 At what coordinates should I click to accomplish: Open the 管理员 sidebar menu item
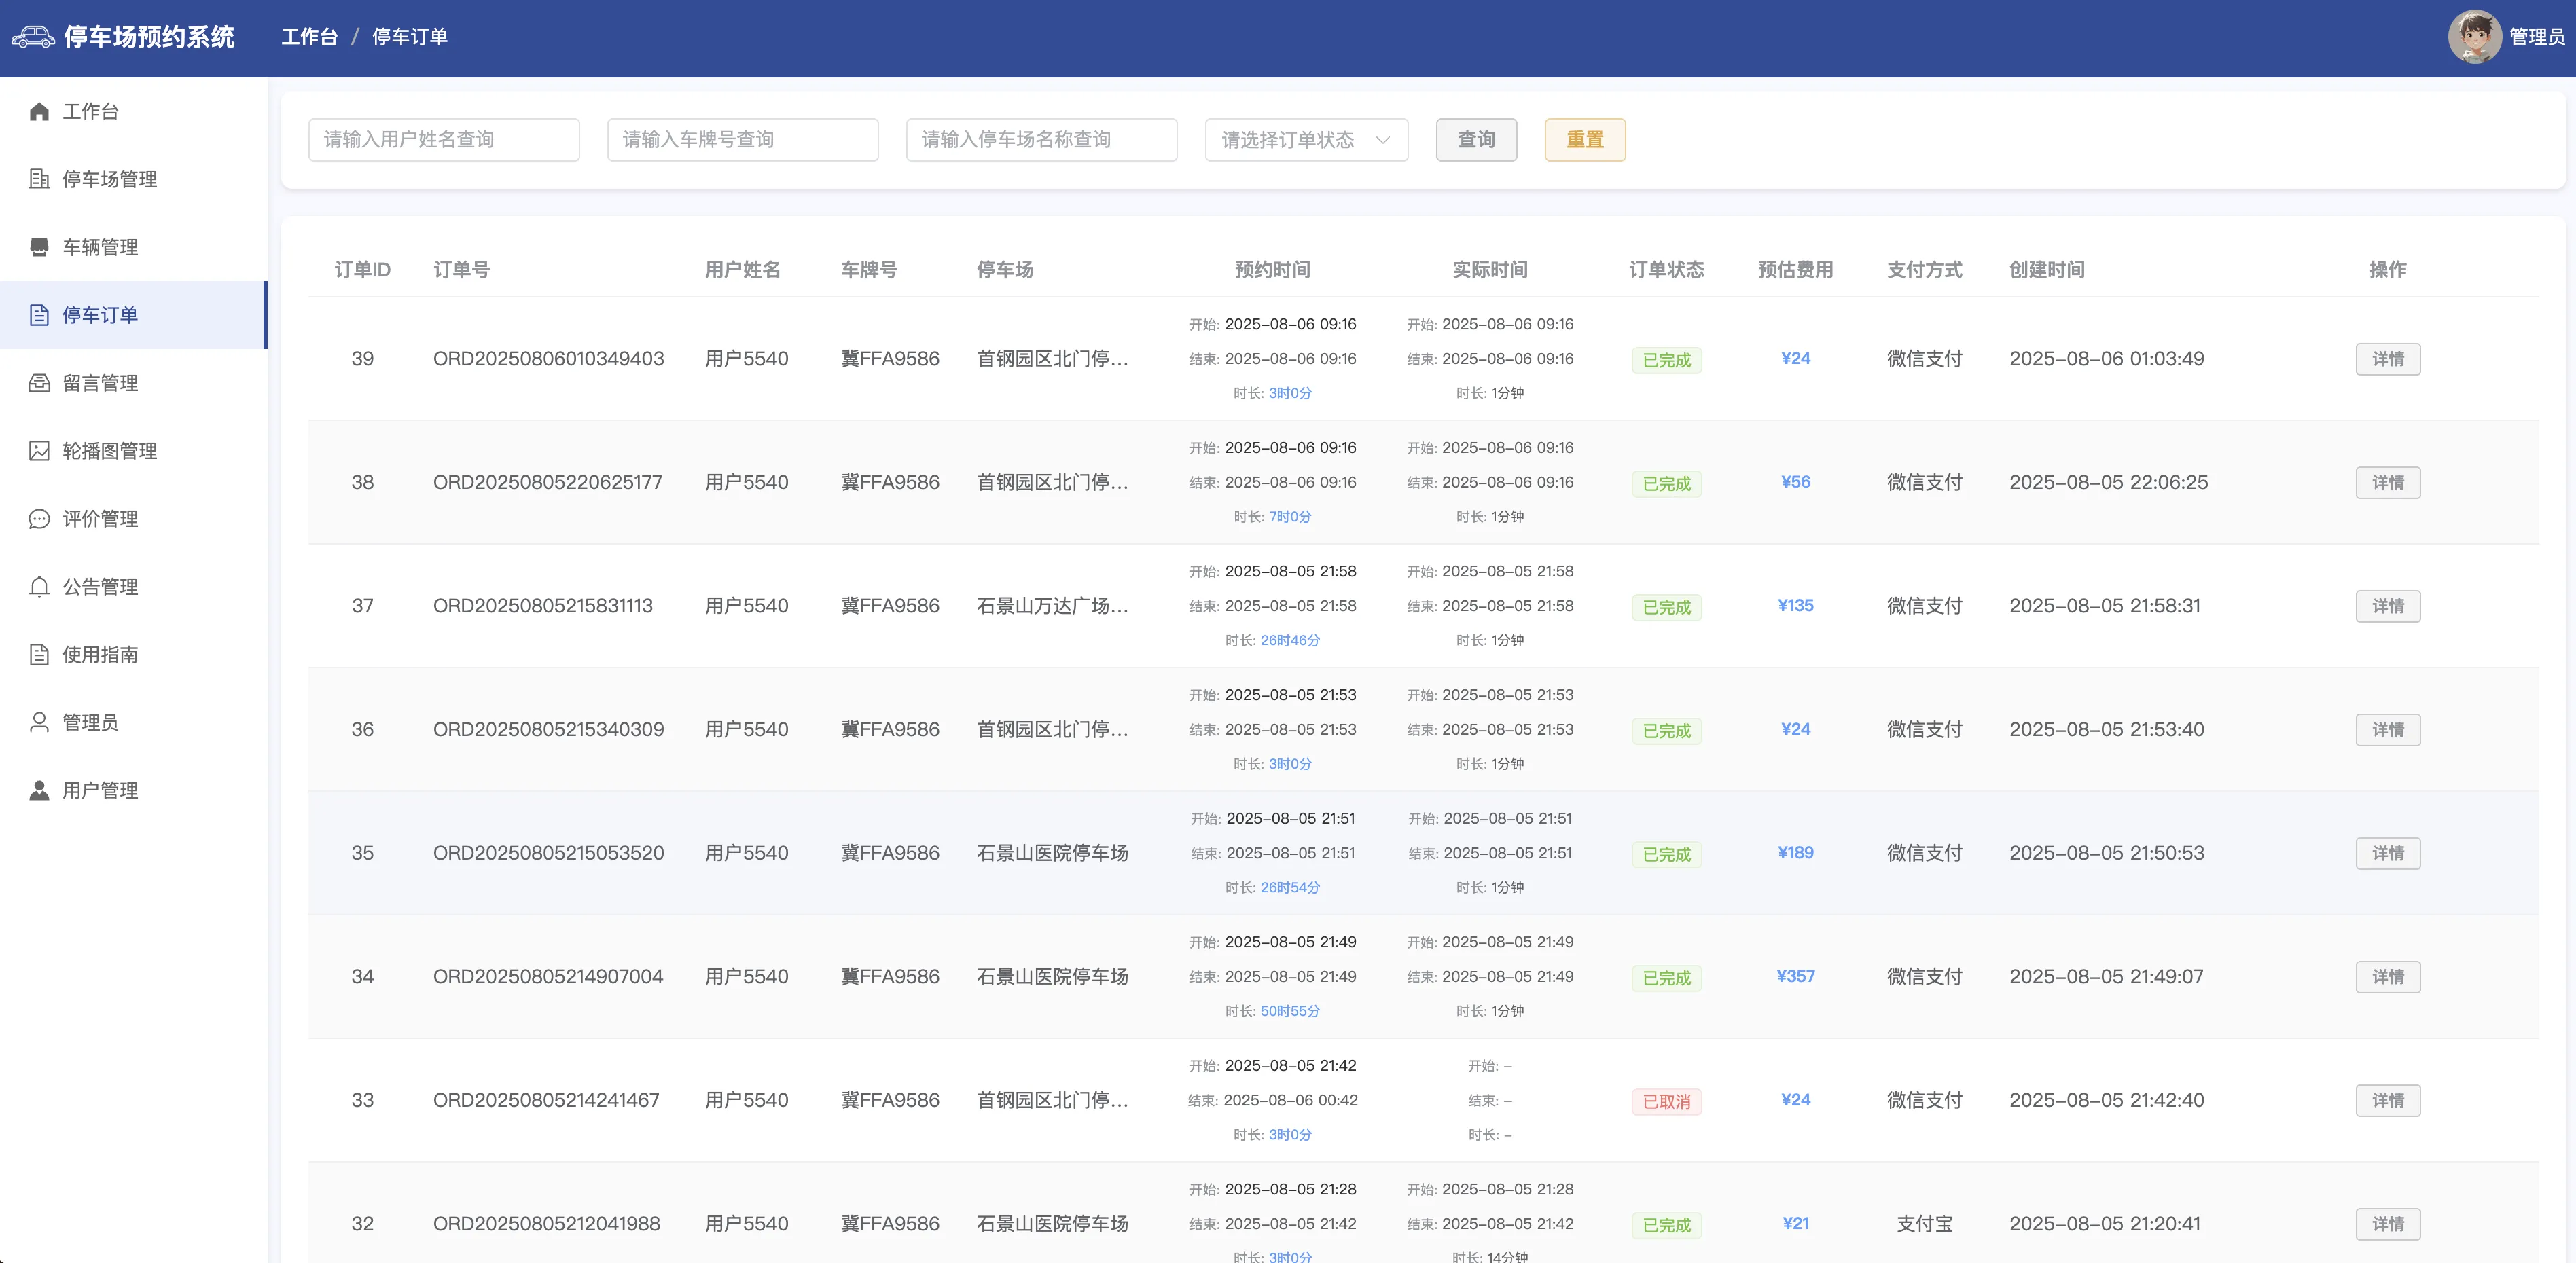click(90, 722)
